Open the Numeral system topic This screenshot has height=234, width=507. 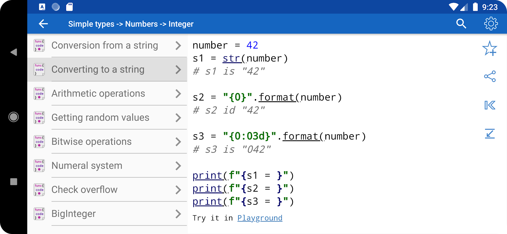tap(87, 166)
